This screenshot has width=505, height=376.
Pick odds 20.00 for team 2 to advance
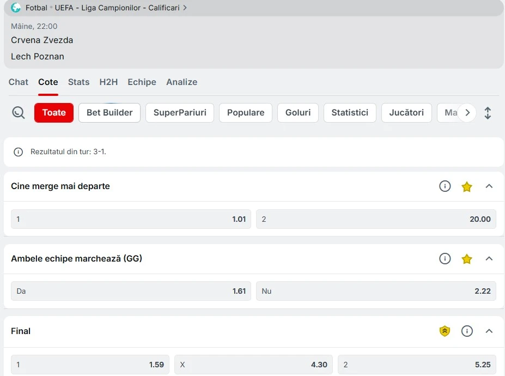376,219
